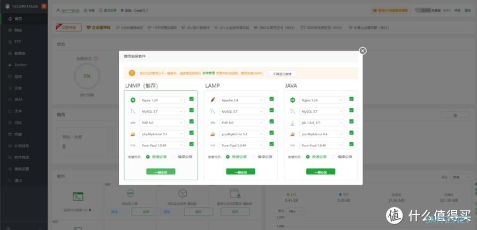
Task: Click the phpMyAdmin sailboat icon in LNMP panel
Action: coord(133,134)
